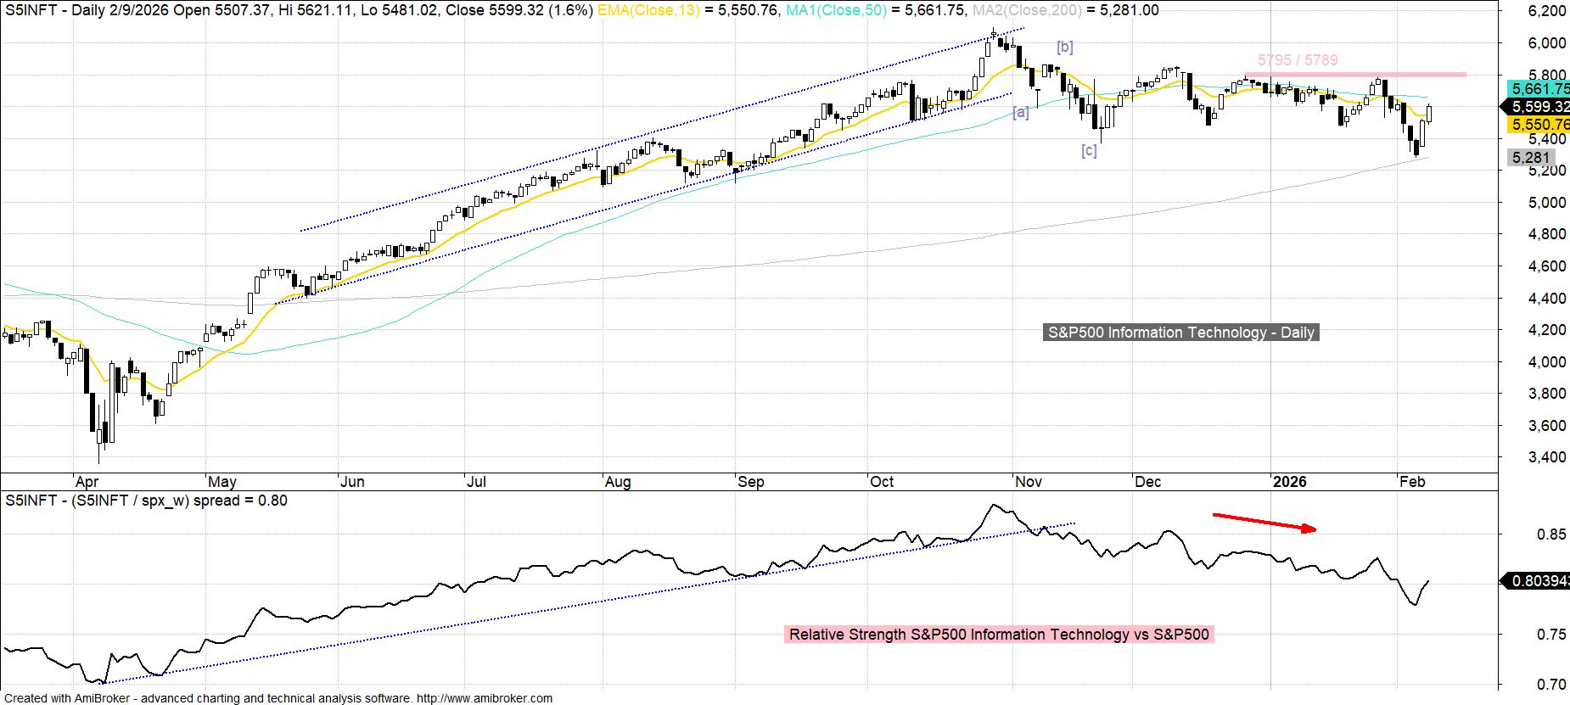
Task: Click the teal 5,661.75 MA price tag
Action: [x=1539, y=89]
